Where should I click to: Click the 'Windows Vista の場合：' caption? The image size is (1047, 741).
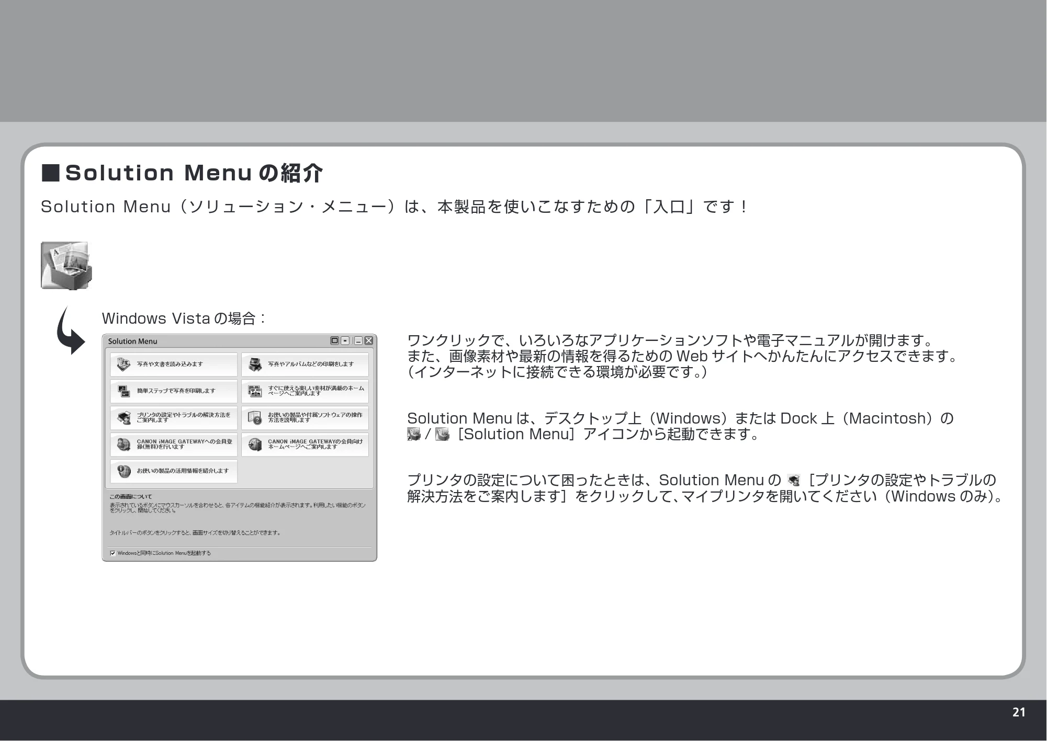tap(184, 318)
